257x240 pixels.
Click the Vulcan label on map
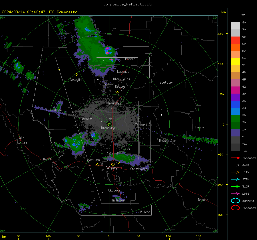[145, 212]
